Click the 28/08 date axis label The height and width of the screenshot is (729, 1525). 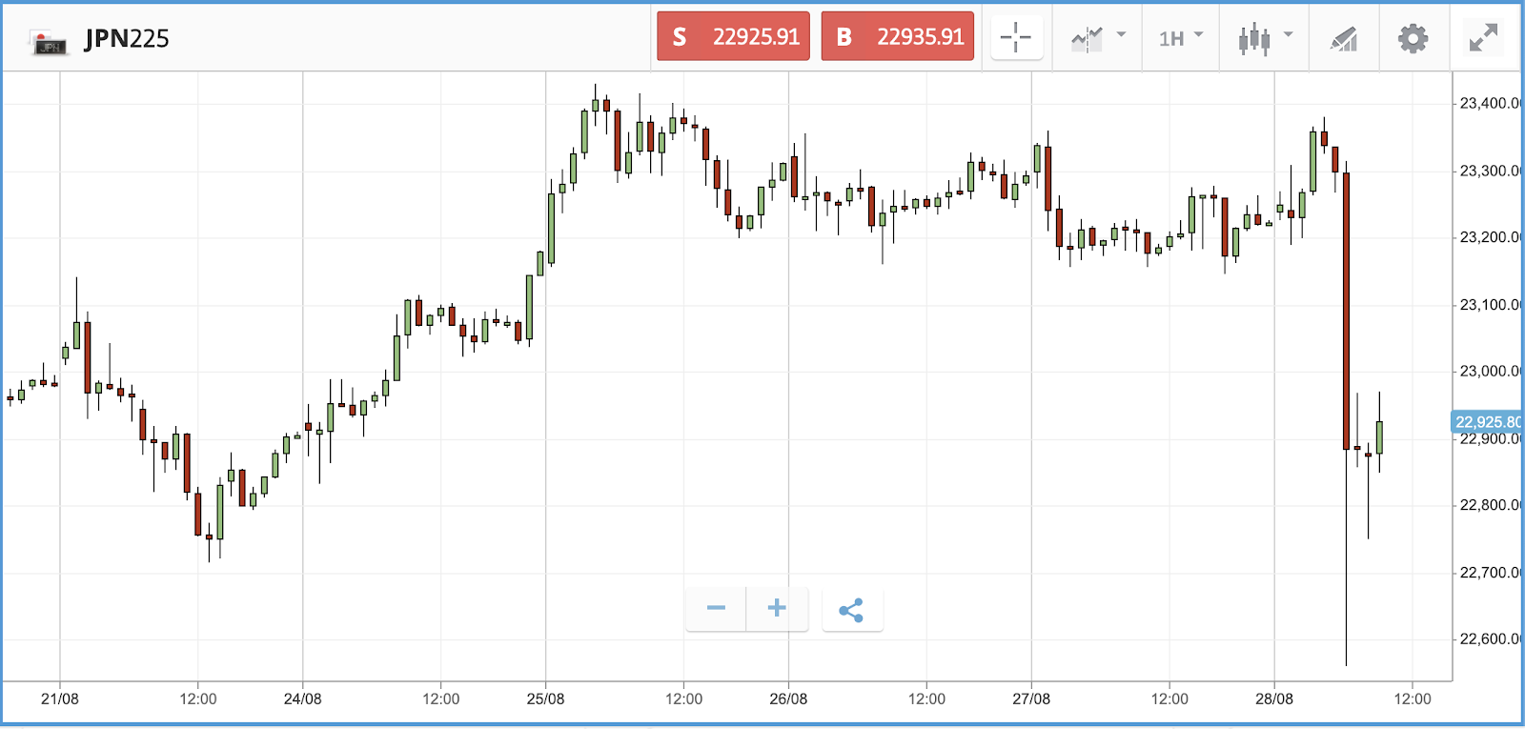click(1274, 699)
